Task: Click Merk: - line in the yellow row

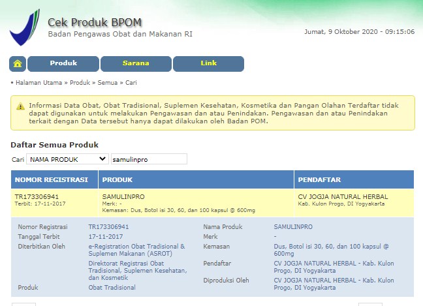Action: [112, 204]
